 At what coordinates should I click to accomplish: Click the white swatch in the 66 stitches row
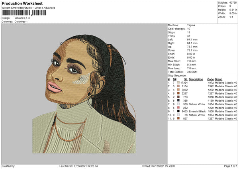pyautogui.click(x=178, y=115)
